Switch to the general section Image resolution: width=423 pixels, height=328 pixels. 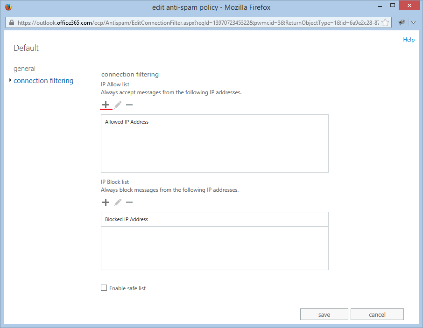(x=24, y=68)
